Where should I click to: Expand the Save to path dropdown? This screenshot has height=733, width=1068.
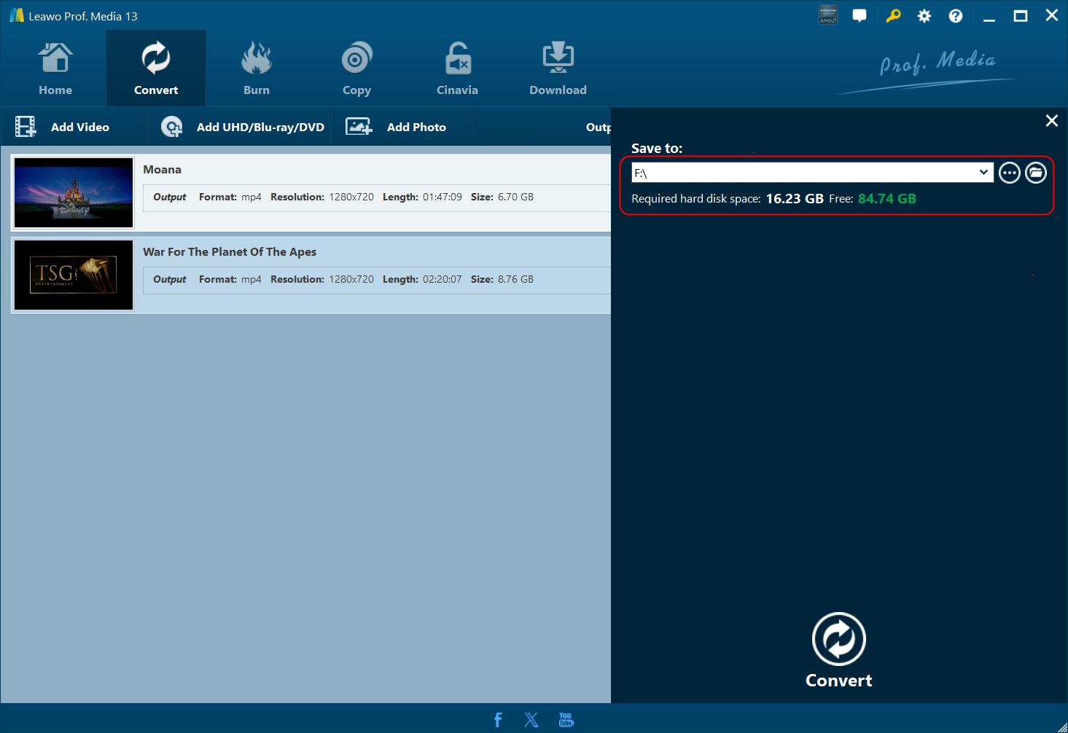point(983,173)
